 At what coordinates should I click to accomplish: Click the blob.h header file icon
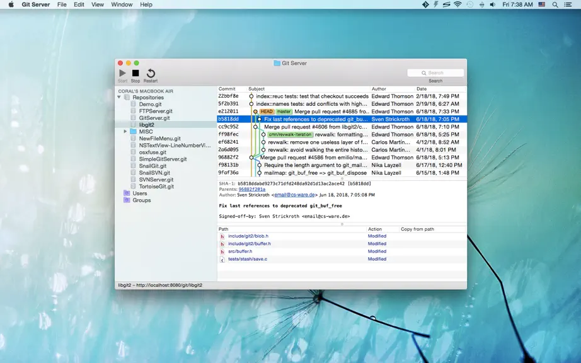coord(222,236)
